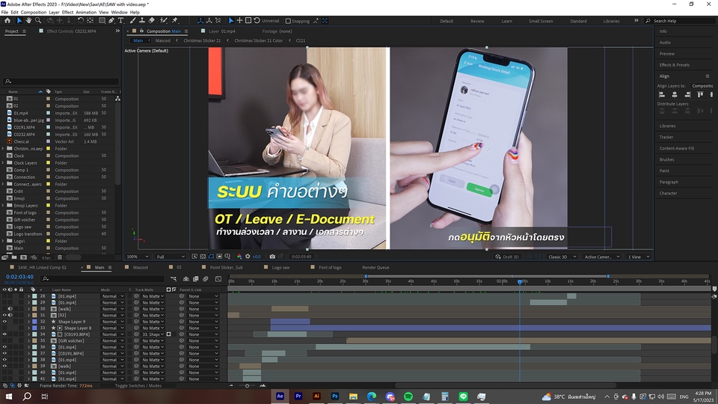Image resolution: width=718 pixels, height=404 pixels.
Task: Hide layer 37 [C0191.MP4]
Action: pos(4,353)
